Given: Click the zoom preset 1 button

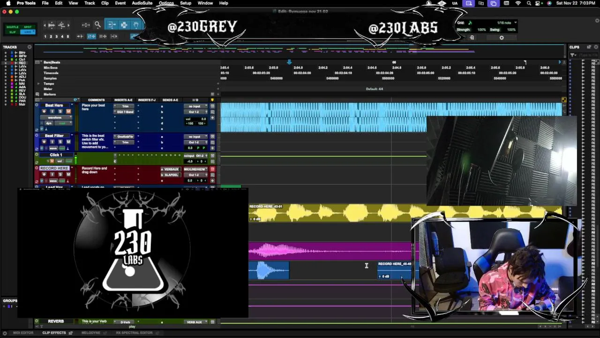Looking at the screenshot, I should click(45, 36).
